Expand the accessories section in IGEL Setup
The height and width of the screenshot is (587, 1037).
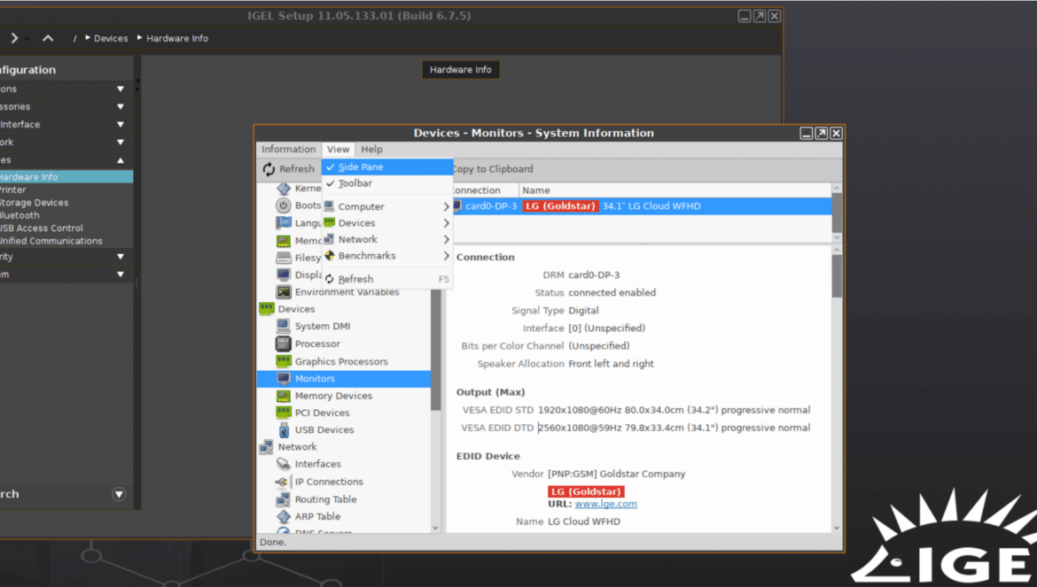(x=121, y=106)
